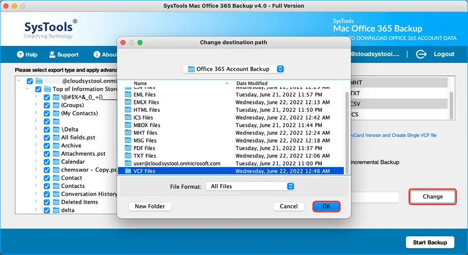Open the Office 365 Account Backup path dropdown
Image resolution: width=468 pixels, height=255 pixels.
(233, 69)
